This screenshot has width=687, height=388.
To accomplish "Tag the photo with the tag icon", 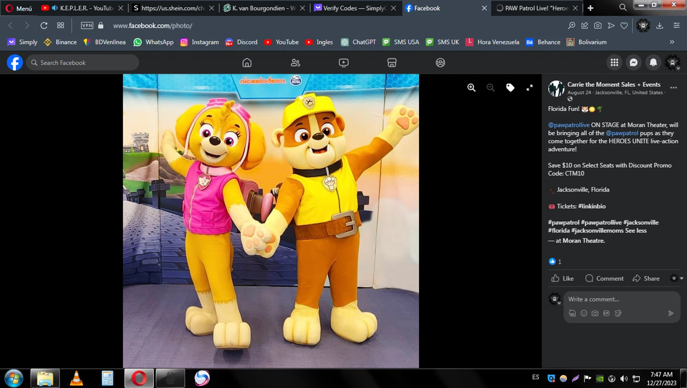I will coord(510,87).
